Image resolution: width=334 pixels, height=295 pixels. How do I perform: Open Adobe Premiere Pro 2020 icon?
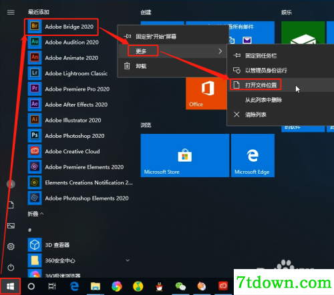(35, 89)
